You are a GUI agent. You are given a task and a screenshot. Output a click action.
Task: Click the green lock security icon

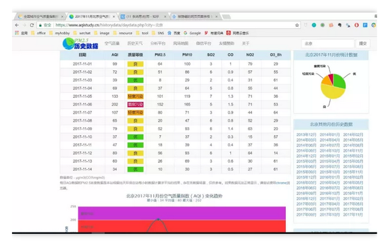pos(40,25)
